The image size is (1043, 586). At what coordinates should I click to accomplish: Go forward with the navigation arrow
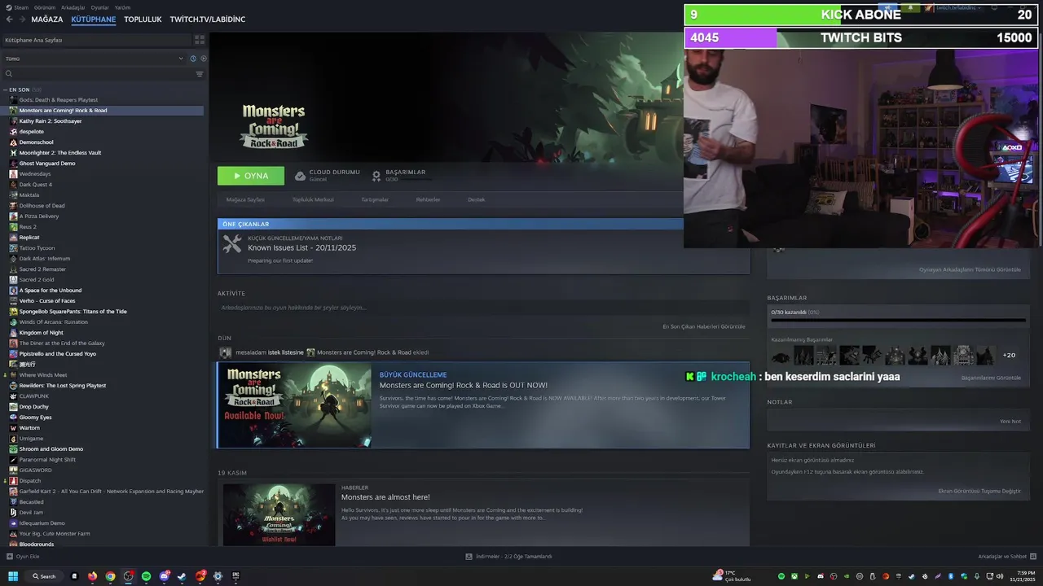(x=22, y=19)
